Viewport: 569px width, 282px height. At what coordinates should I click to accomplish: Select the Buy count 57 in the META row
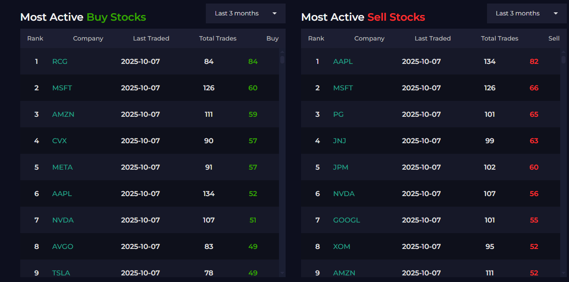tap(253, 167)
